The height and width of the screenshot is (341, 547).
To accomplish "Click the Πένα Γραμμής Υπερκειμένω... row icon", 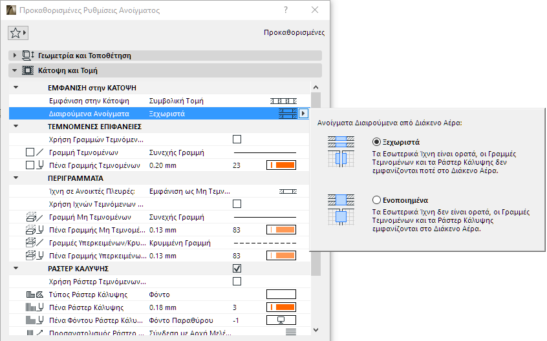I will point(34,256).
